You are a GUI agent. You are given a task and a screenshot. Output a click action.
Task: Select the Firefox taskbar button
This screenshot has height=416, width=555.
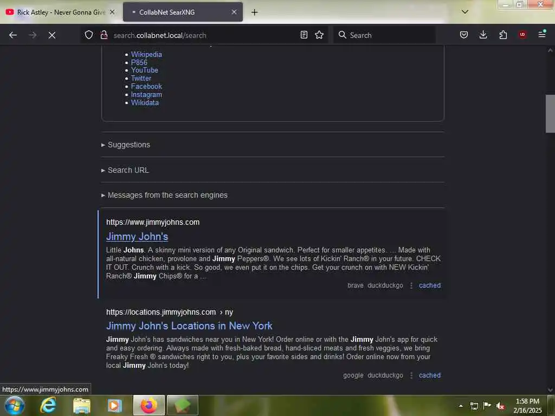[x=149, y=405]
